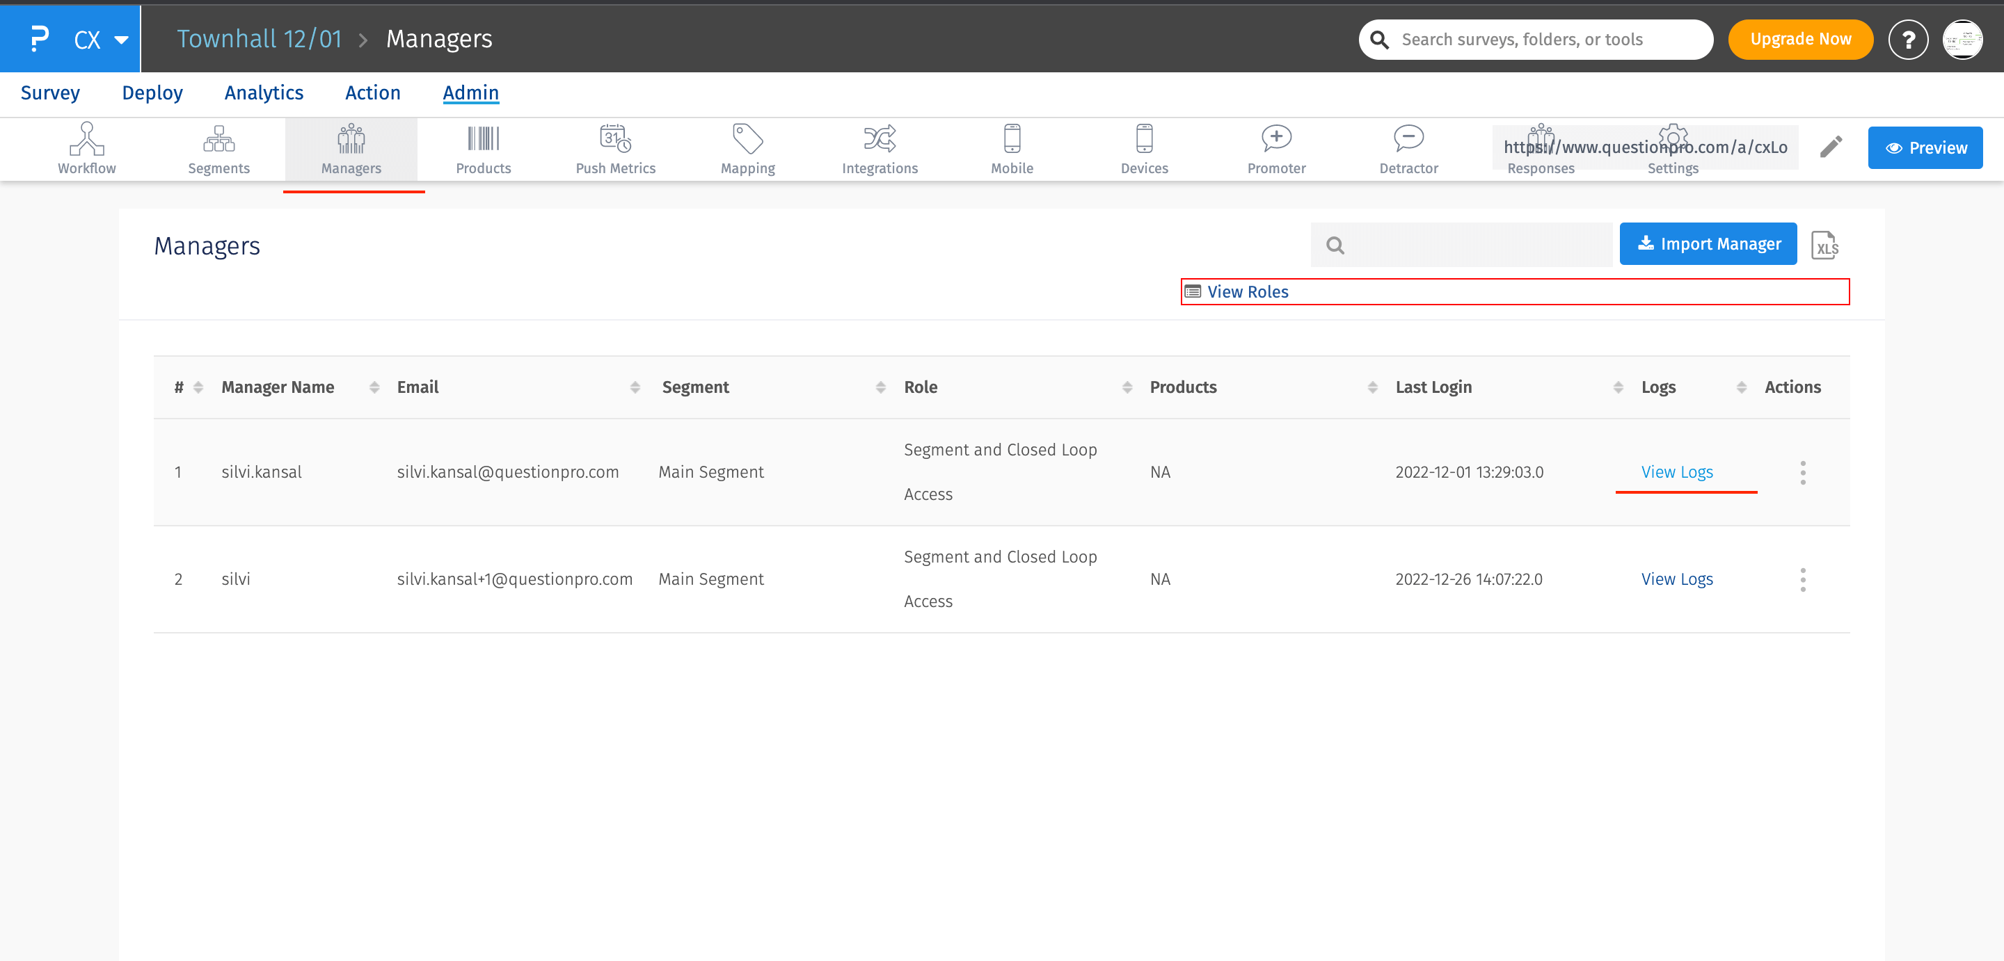Viewport: 2004px width, 961px height.
Task: Export managers using XLS icon
Action: tap(1824, 245)
